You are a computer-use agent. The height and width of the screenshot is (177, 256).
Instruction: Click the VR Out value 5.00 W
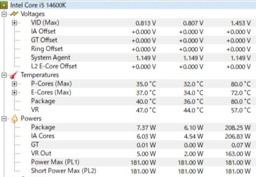click(146, 154)
